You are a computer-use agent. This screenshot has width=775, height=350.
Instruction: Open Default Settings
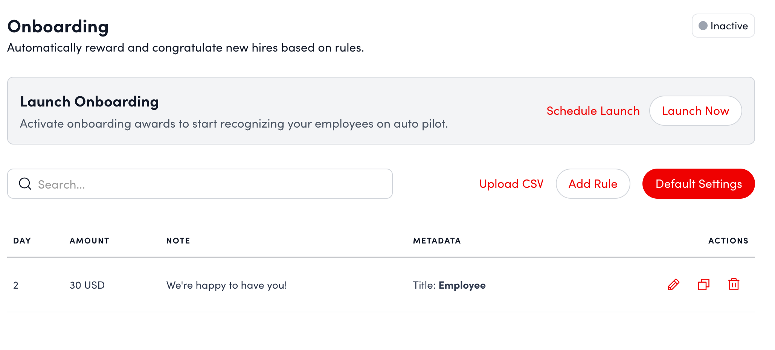(698, 184)
